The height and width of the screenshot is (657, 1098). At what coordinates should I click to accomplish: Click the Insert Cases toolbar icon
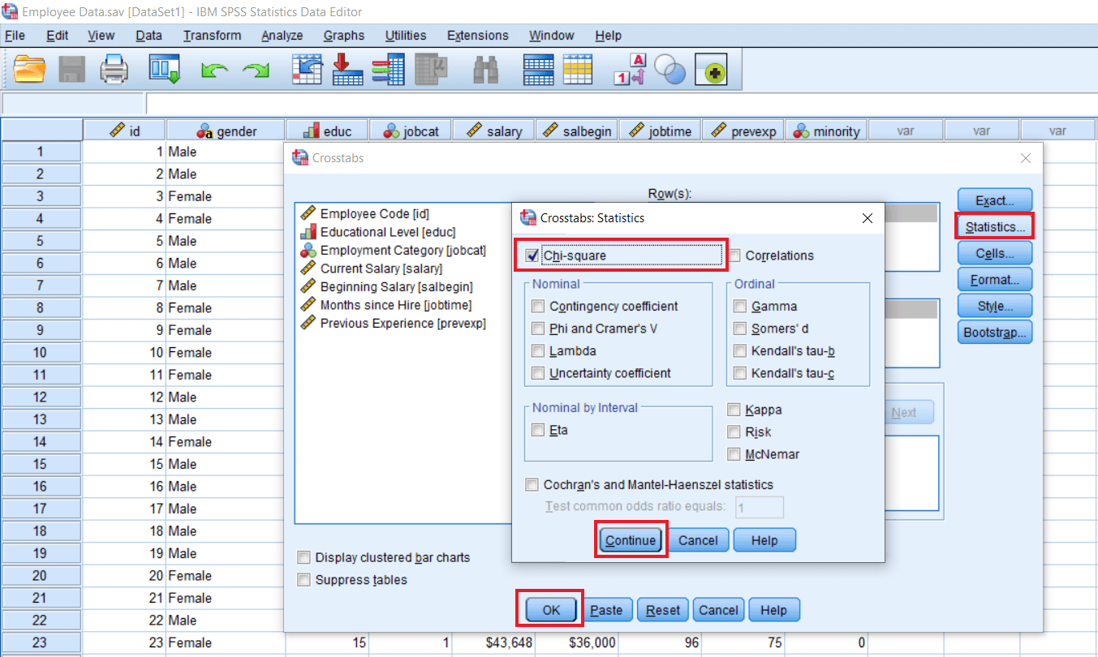click(x=538, y=69)
